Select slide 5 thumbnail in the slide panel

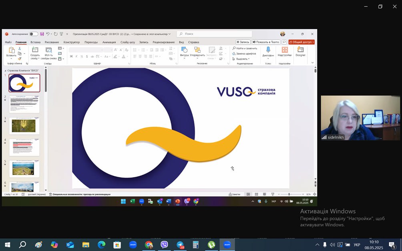click(x=24, y=169)
